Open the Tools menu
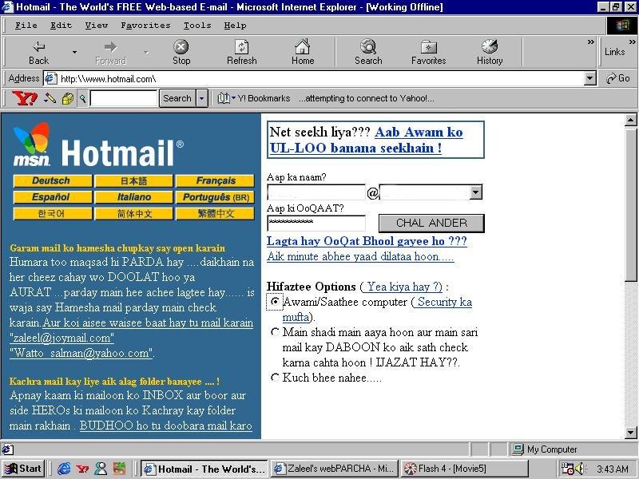Image resolution: width=639 pixels, height=479 pixels. coord(197,26)
